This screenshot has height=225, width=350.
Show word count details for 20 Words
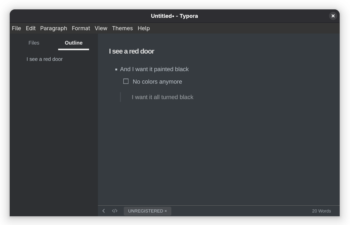(x=321, y=211)
